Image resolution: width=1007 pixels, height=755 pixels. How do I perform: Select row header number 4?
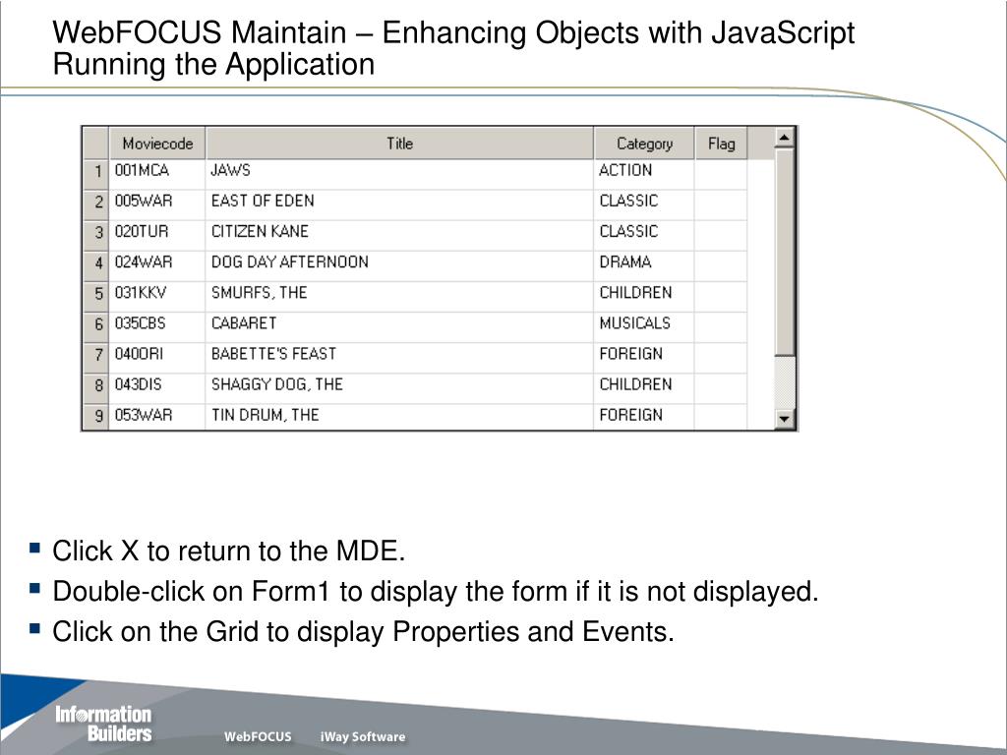coord(96,265)
